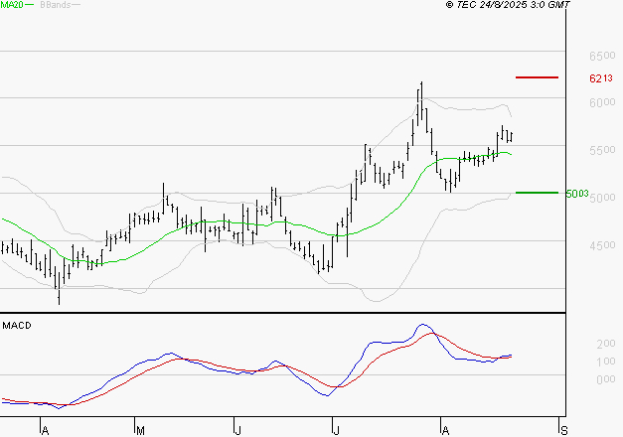
Task: Click the MACD panel title
Action: point(17,326)
